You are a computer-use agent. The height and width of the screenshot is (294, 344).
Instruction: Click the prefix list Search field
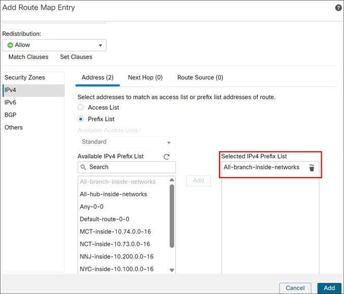(x=127, y=167)
